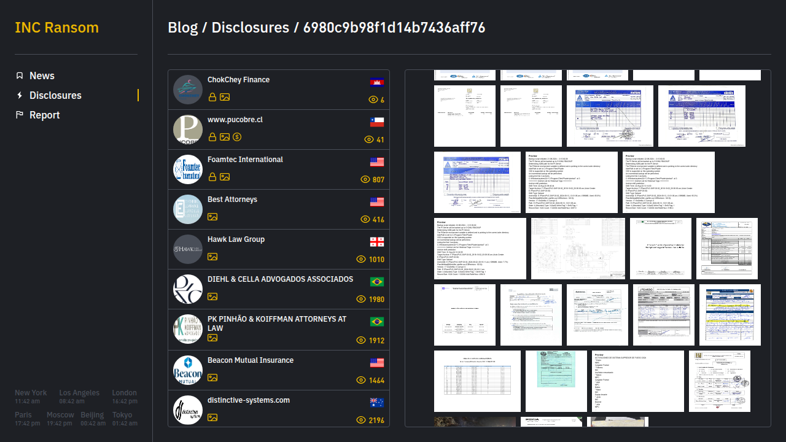The image size is (786, 442).
Task: Click the eye icon next to 41 views
Action: (369, 139)
